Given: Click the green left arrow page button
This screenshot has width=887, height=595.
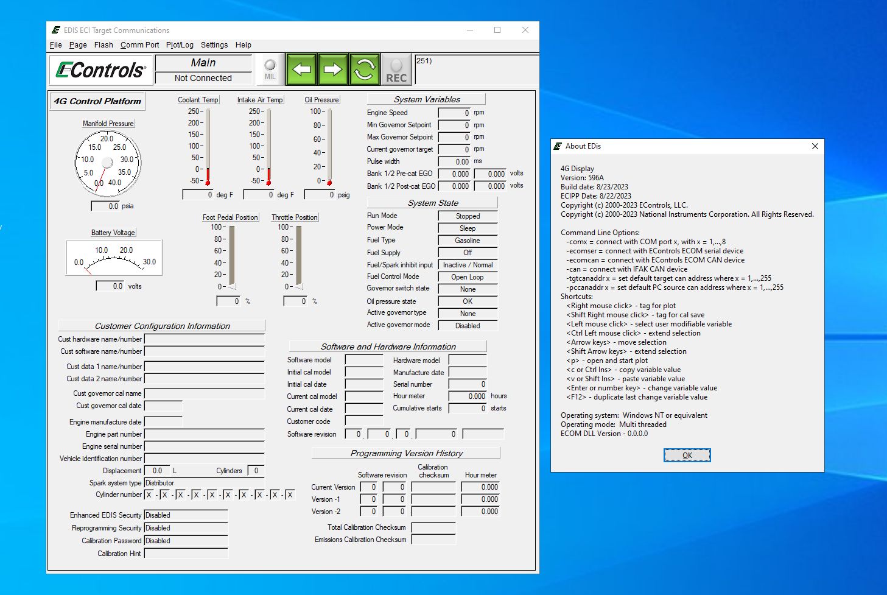Looking at the screenshot, I should (x=301, y=69).
